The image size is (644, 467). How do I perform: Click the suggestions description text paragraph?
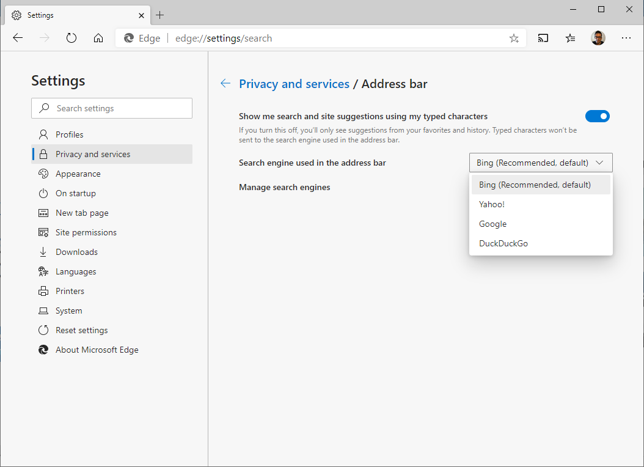tap(408, 135)
